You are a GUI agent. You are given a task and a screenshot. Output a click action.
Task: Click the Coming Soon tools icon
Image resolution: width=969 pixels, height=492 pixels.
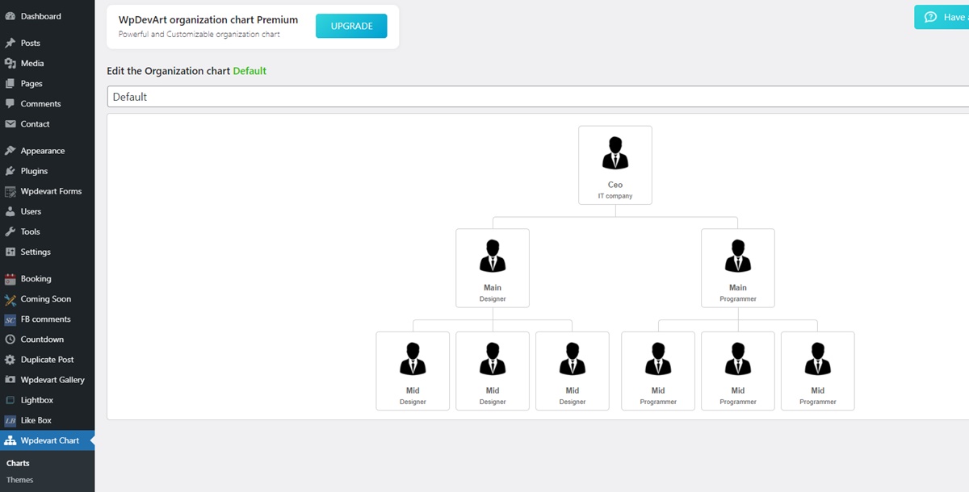point(10,299)
